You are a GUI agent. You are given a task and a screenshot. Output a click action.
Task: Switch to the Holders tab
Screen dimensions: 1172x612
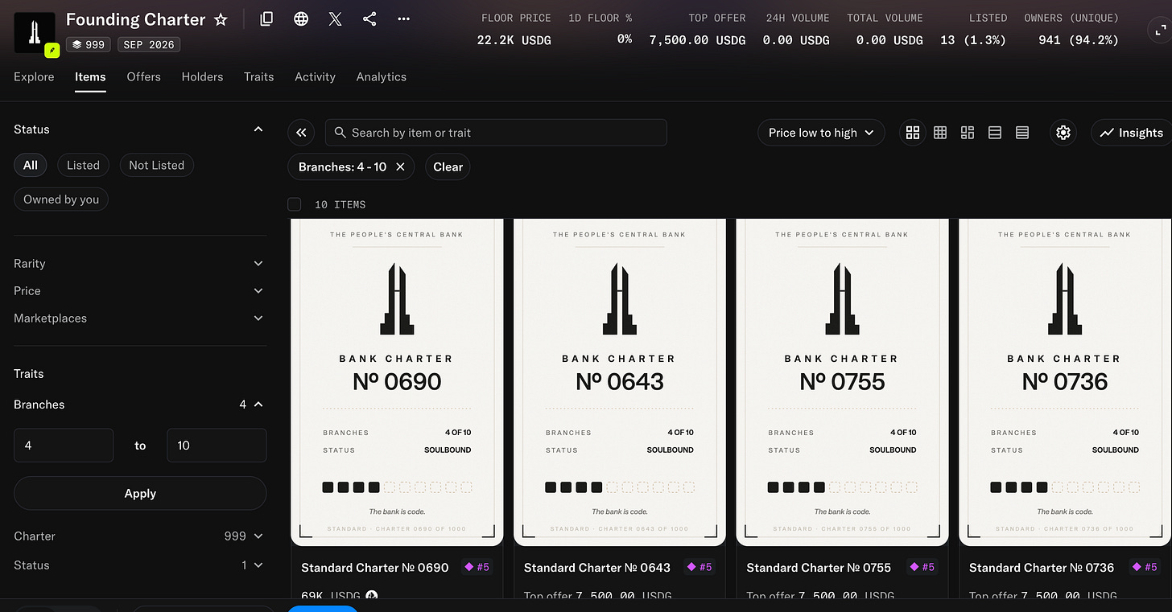pyautogui.click(x=202, y=77)
